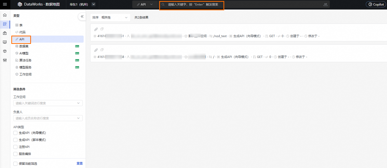
Task: Select the 表 type
Action: click(x=48, y=25)
